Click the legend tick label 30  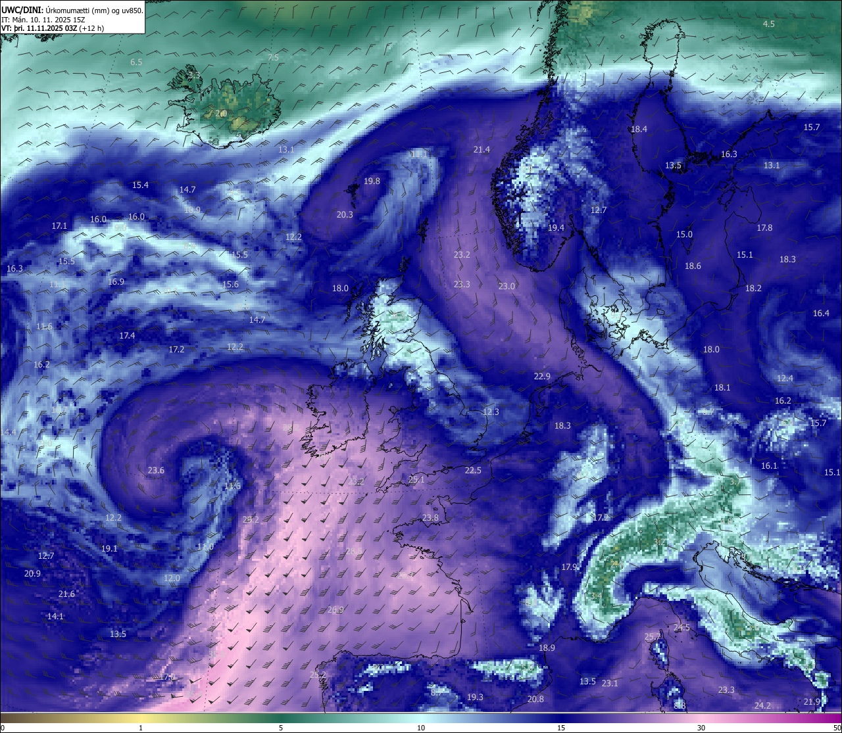coord(701,728)
